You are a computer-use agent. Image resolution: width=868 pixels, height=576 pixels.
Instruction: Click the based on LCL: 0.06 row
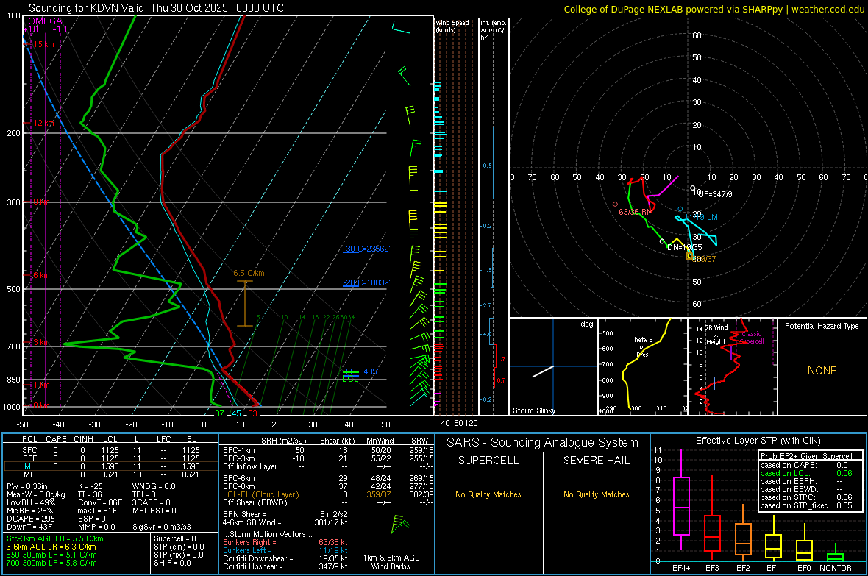[x=806, y=473]
